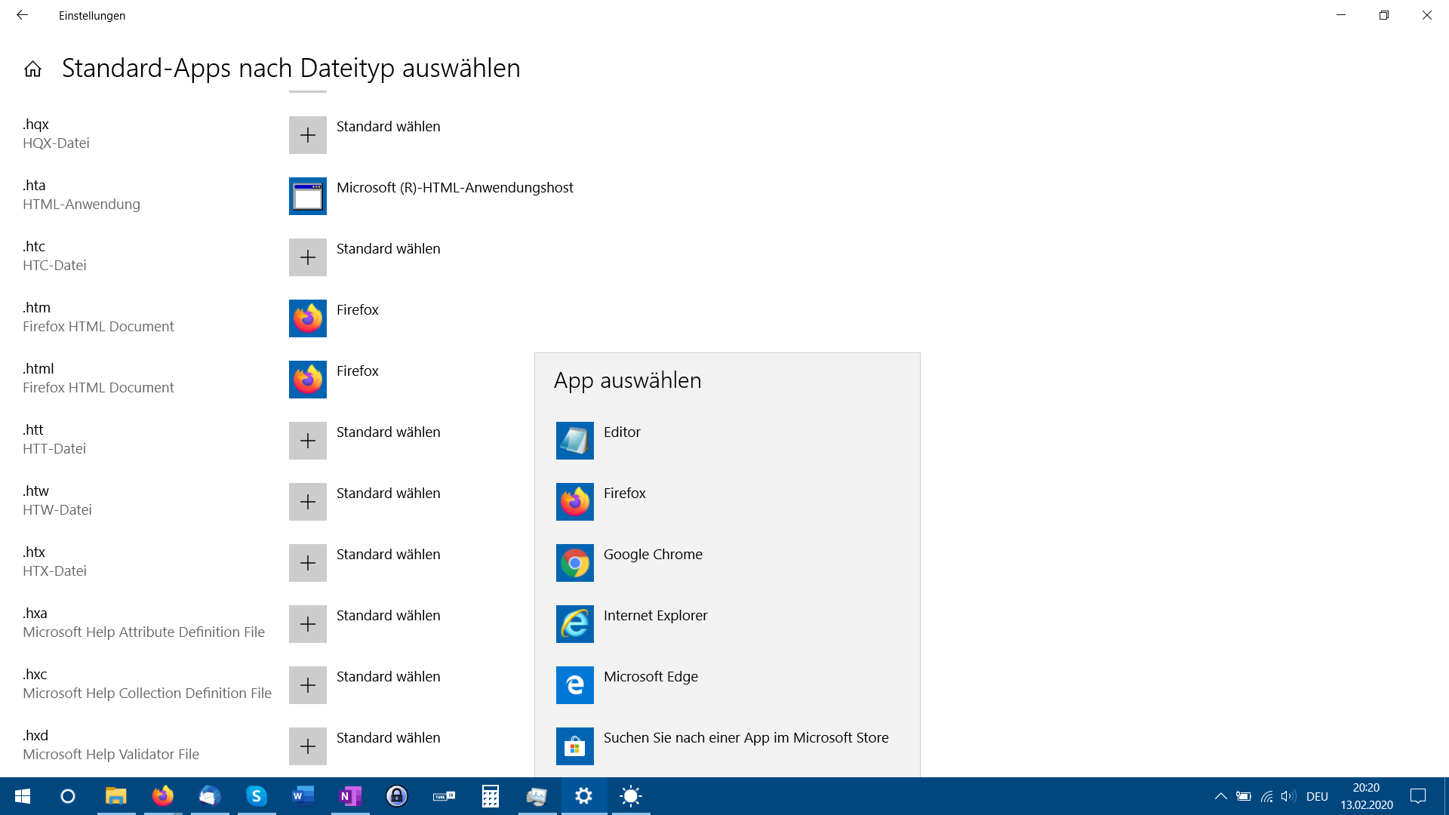Select the Editor app icon in the popup
Screen dimensions: 1449x815
(x=574, y=441)
